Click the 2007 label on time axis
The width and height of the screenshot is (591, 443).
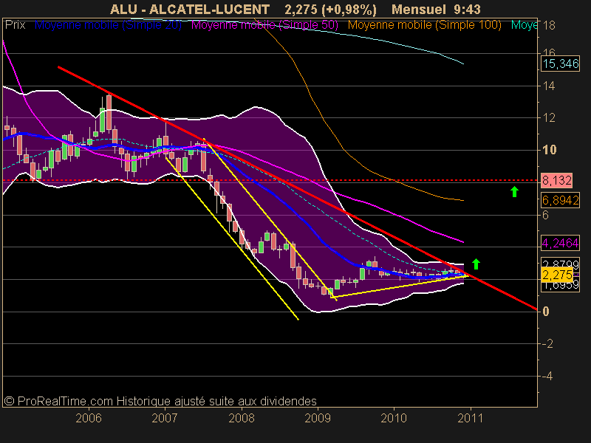coord(165,418)
